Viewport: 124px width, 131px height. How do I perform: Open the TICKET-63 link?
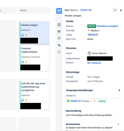click(86, 10)
